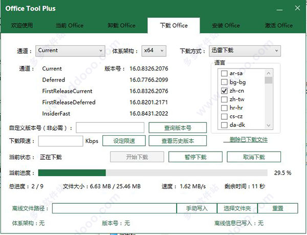Toggle the da-dk language checkbox
Viewport: 307px width, 235px height.
coord(224,125)
